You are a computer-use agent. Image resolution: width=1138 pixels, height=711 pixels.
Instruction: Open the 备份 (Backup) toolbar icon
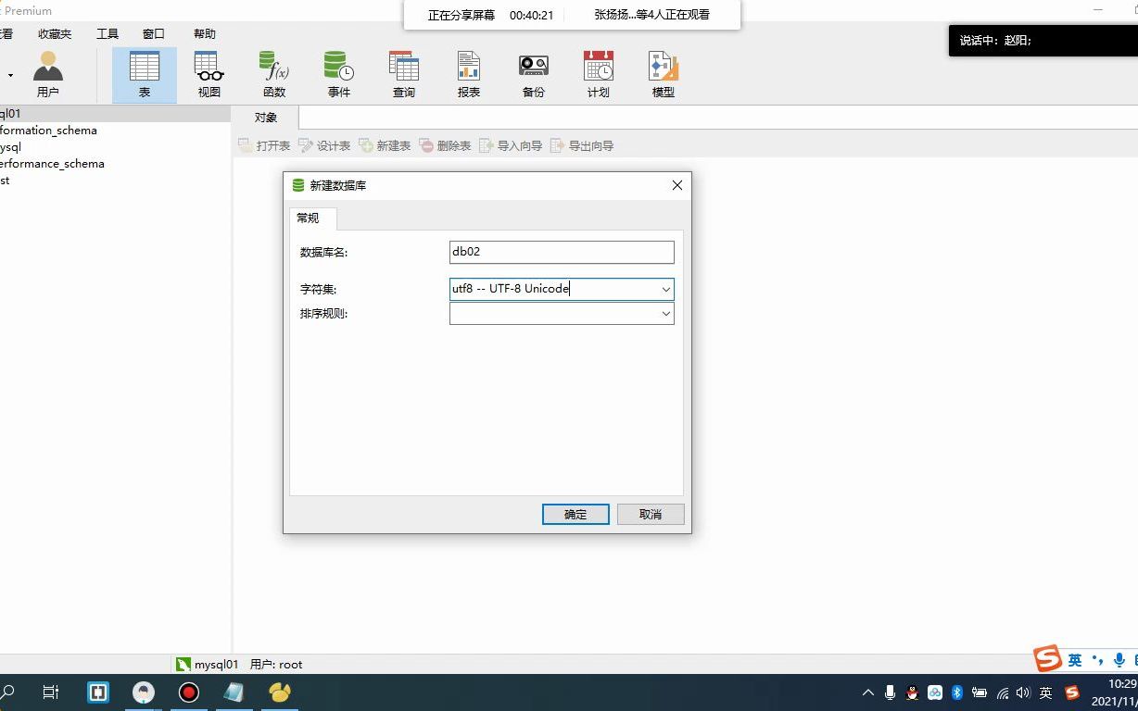coord(534,74)
